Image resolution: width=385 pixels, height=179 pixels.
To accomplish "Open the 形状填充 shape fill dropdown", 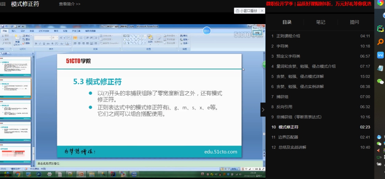I will coord(170,36).
